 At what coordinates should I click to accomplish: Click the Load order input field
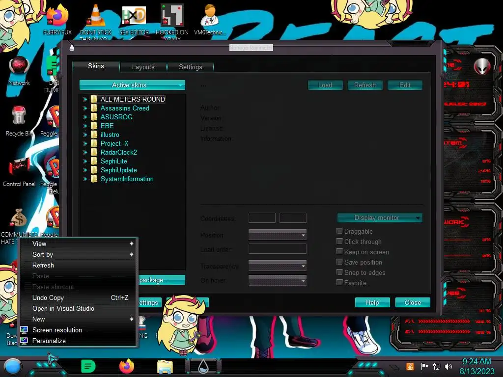278,249
